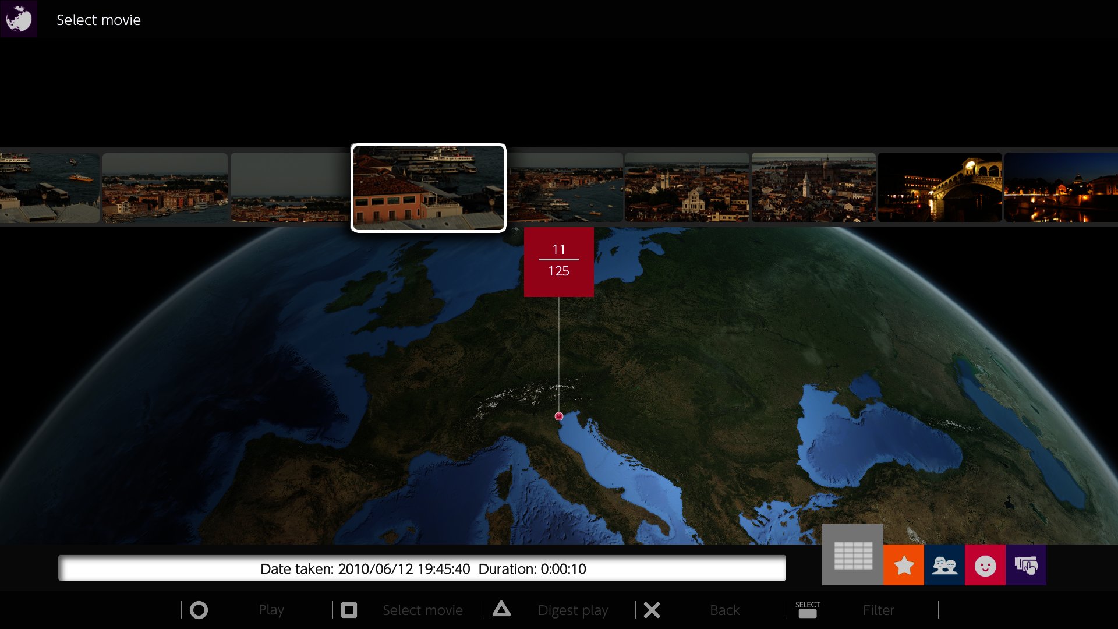This screenshot has width=1118, height=629.
Task: Click the Date taken information bar
Action: point(422,568)
